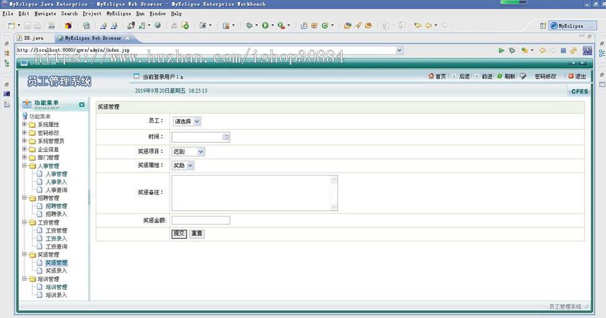Click the favorites star icon in browser toolbar

(525, 50)
